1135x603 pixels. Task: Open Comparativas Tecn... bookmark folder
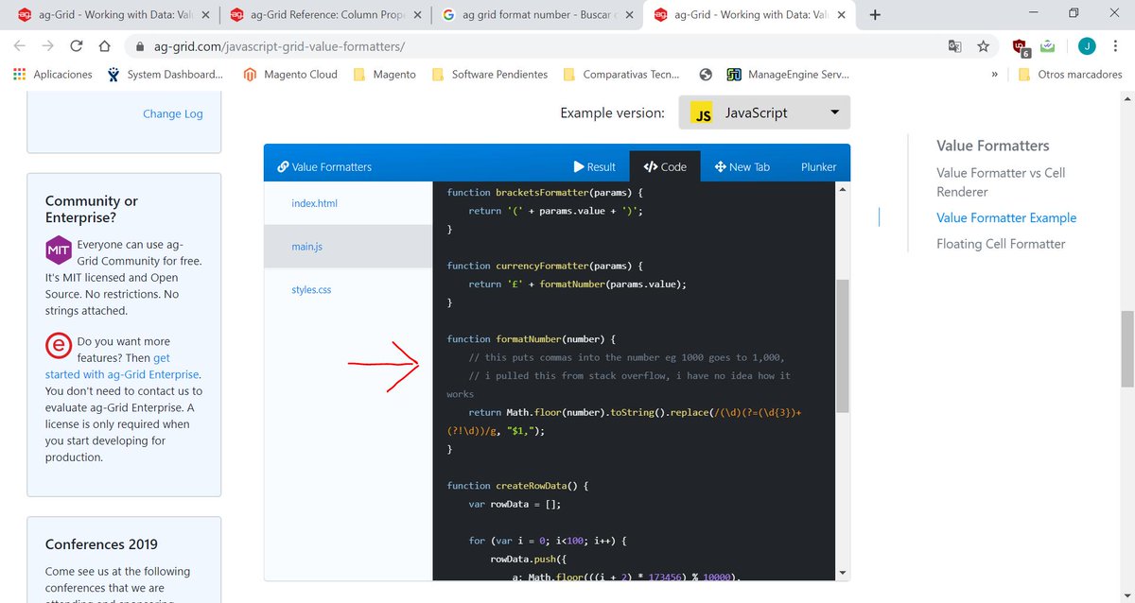coord(621,74)
